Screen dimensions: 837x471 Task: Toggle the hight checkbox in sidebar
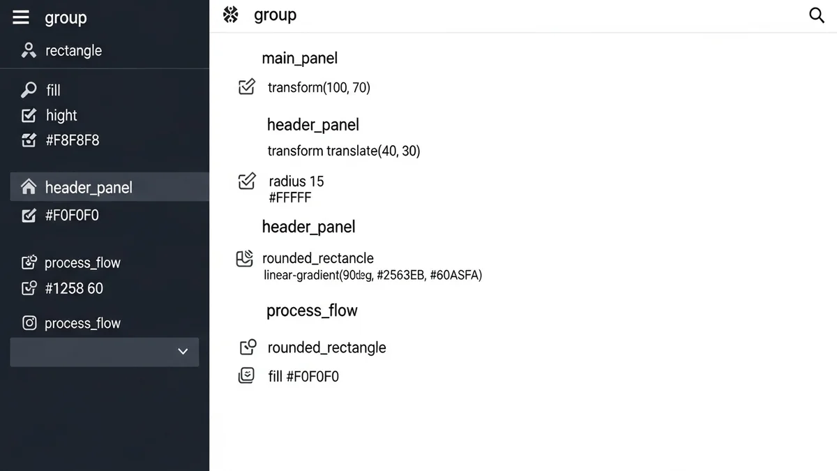[29, 115]
